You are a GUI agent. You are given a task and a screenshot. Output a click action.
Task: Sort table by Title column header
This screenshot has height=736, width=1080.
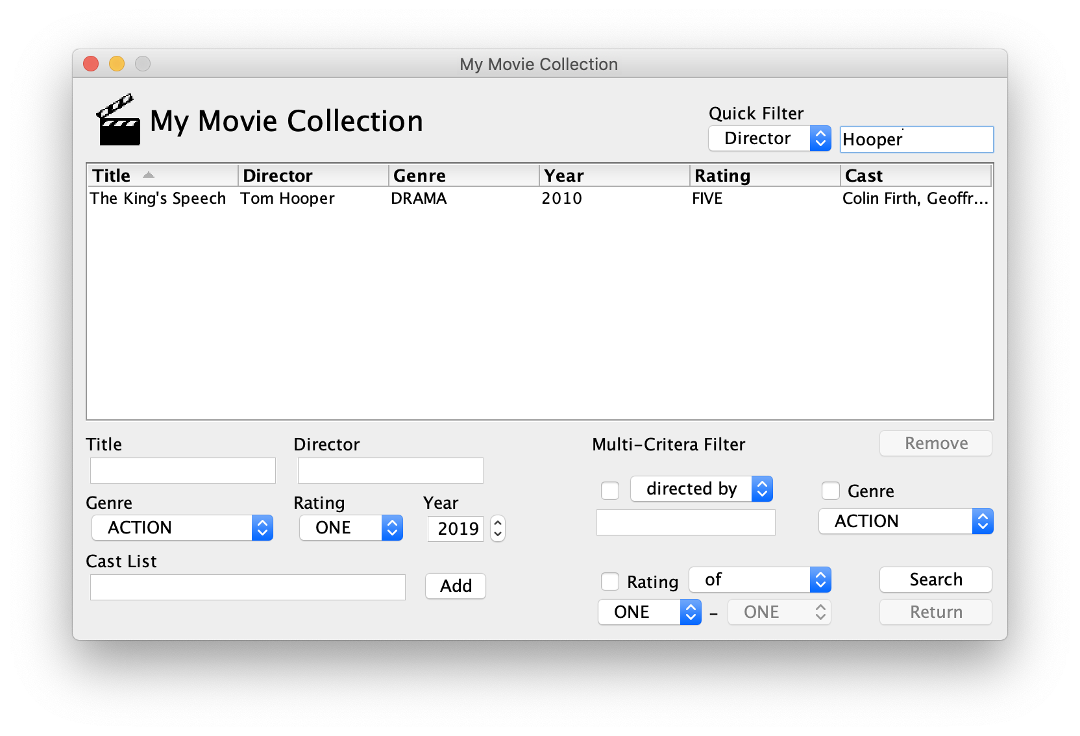pyautogui.click(x=163, y=176)
